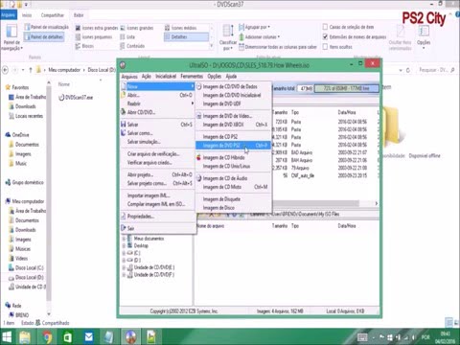Screen dimensions: 460x345
Task: Open File Explorer from the Windows taskbar
Action: [25, 337]
